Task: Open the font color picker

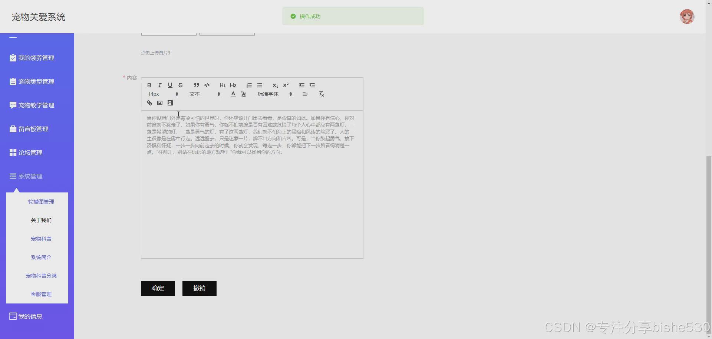Action: [x=233, y=94]
